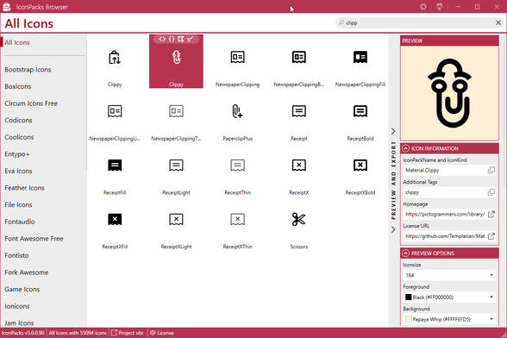Clear the clipp search text
The height and width of the screenshot is (338, 507).
pos(498,22)
